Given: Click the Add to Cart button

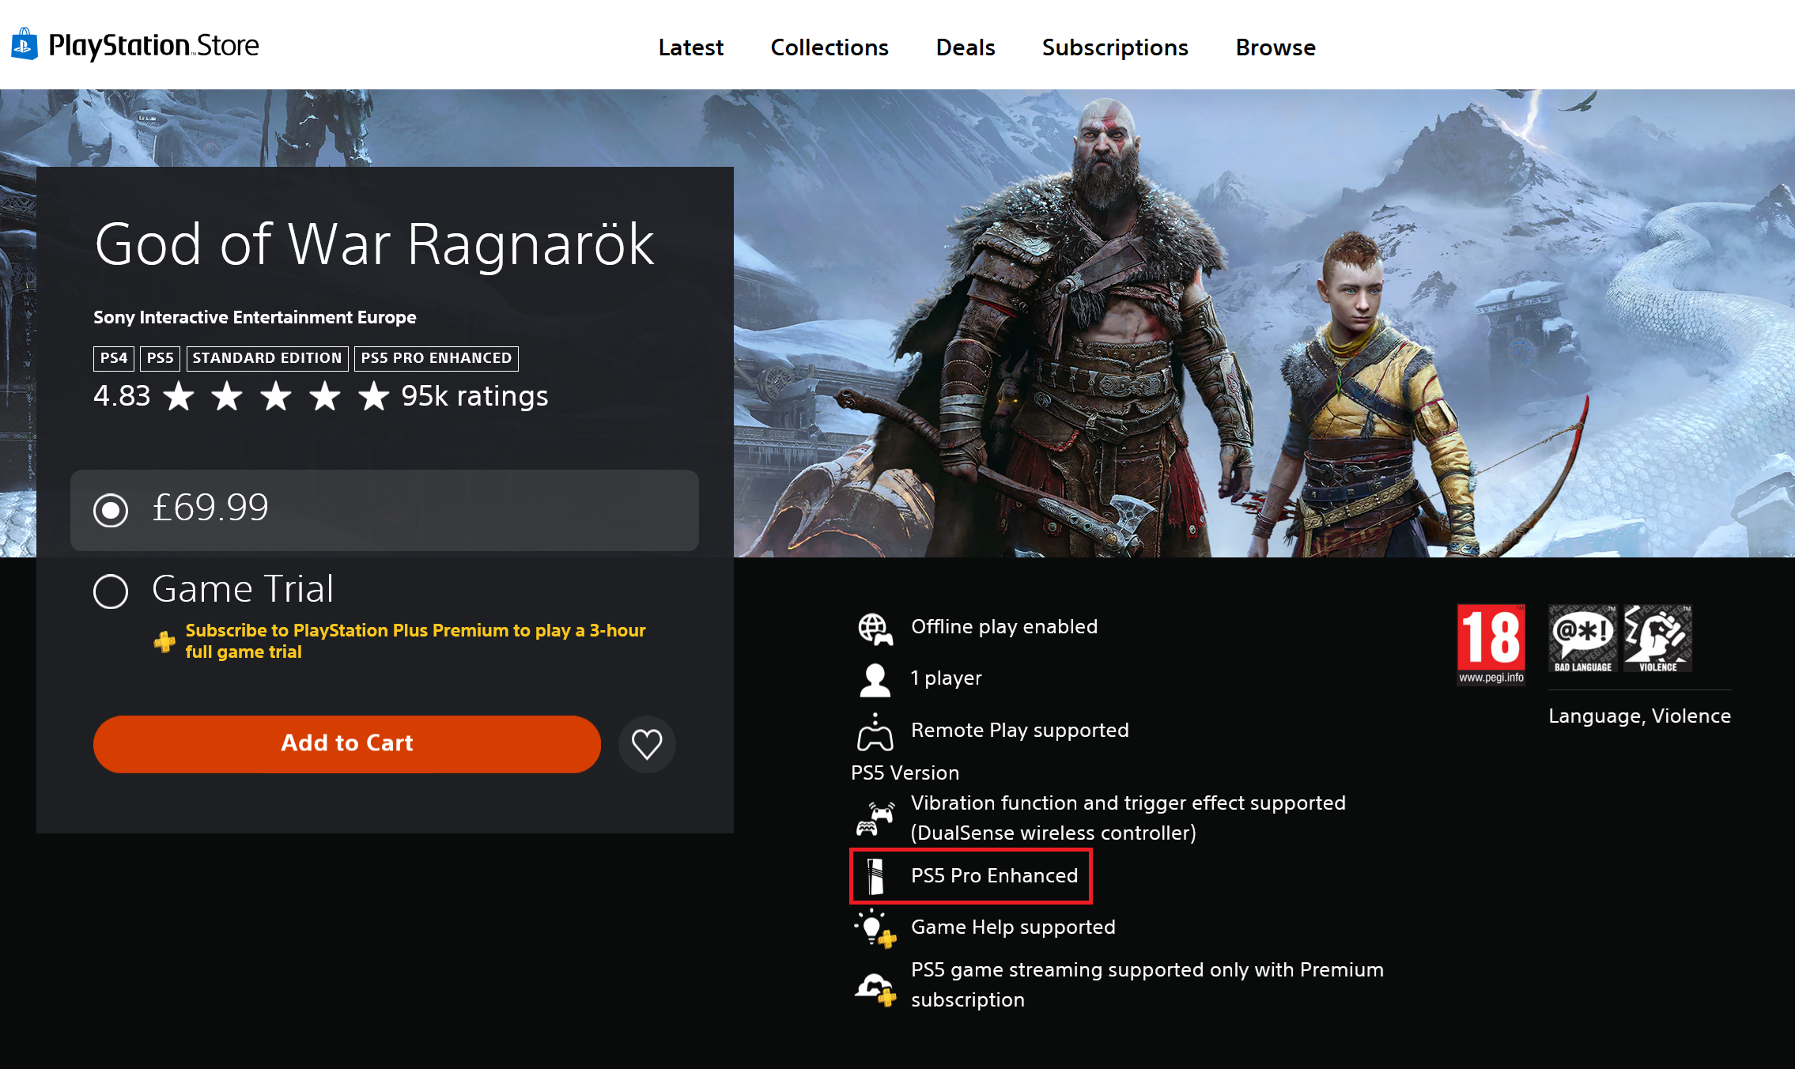Looking at the screenshot, I should pyautogui.click(x=346, y=744).
